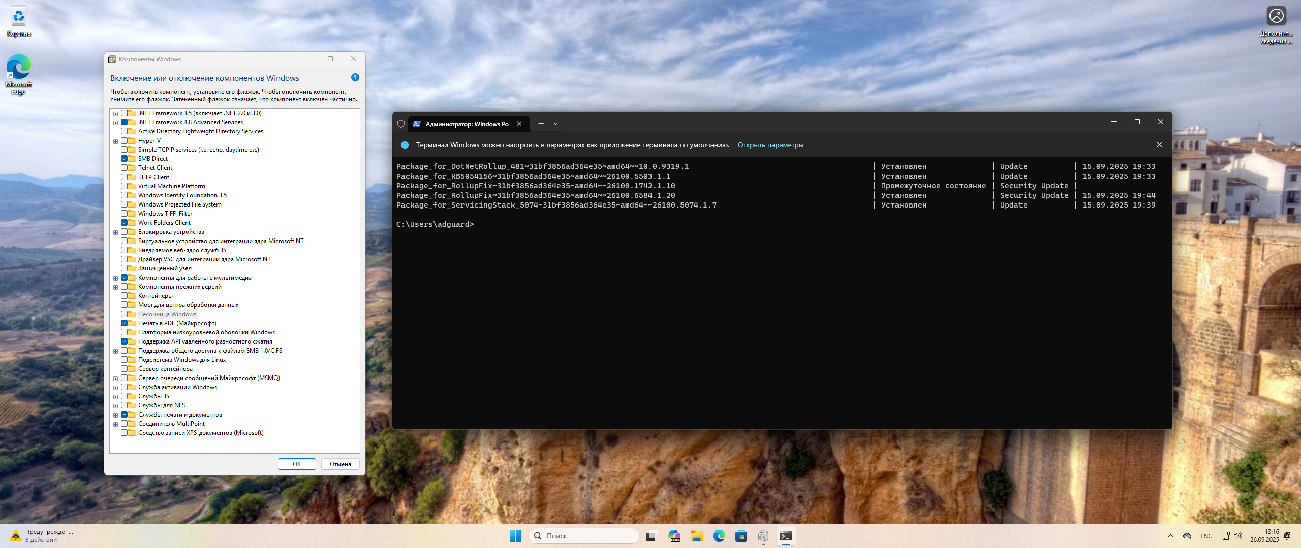Dismiss the terminal info banner
The width and height of the screenshot is (1301, 548).
point(1159,145)
